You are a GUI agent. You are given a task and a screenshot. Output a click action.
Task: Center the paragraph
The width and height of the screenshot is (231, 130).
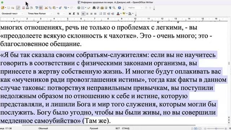pyautogui.click(x=87, y=14)
